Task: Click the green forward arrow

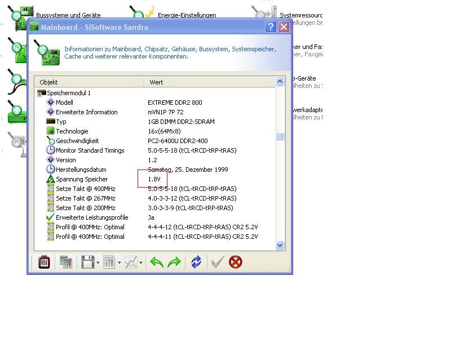Action: tap(174, 262)
